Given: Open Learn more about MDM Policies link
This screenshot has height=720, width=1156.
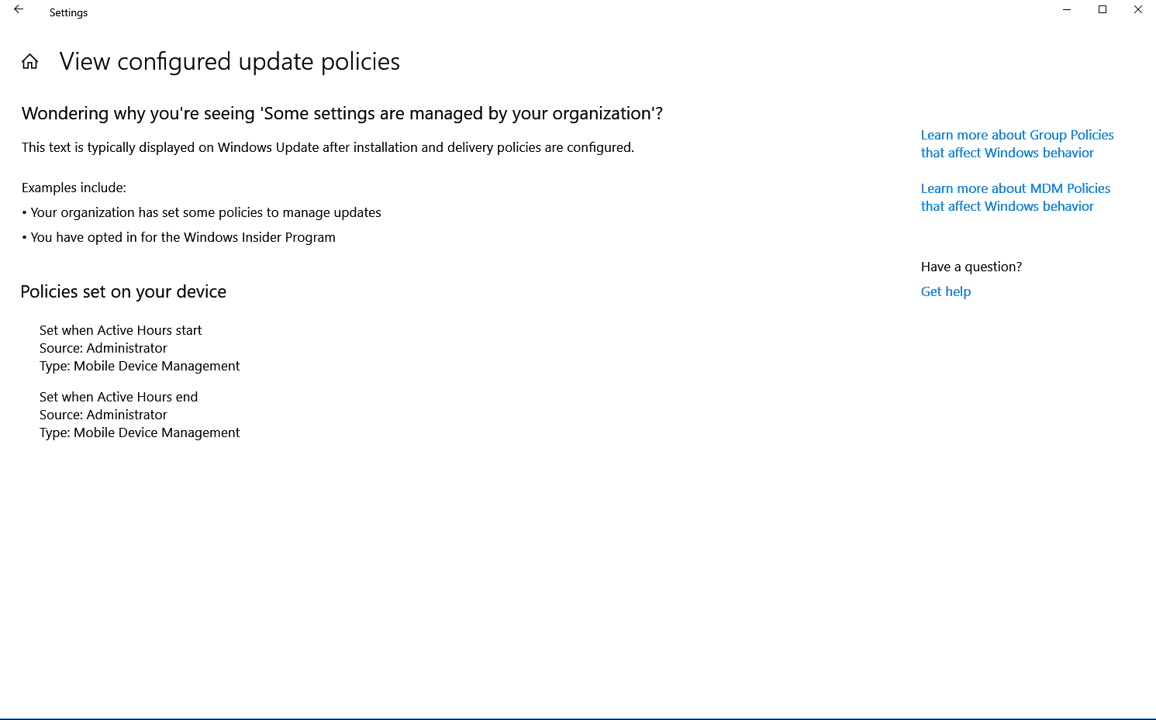Looking at the screenshot, I should 1015,197.
